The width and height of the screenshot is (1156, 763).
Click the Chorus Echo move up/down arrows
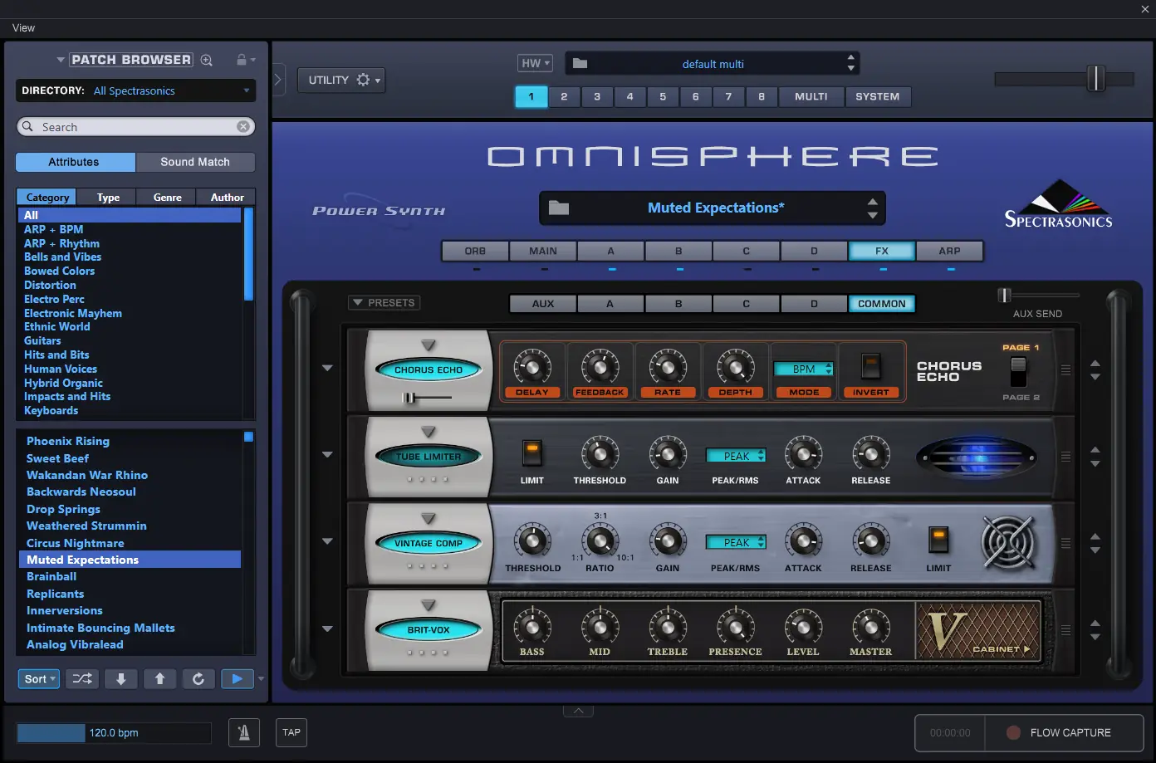coord(1095,370)
